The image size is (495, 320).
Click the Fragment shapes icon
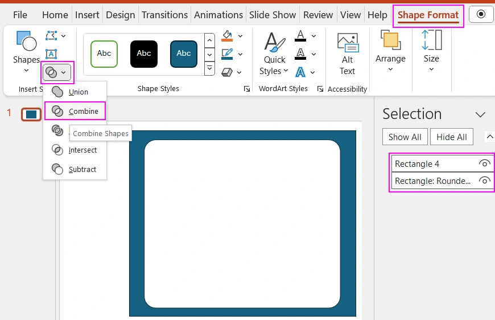click(x=57, y=130)
